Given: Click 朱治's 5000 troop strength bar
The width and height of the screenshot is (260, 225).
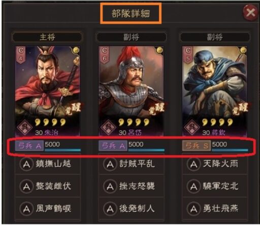Looking at the screenshot, I should tap(62, 146).
